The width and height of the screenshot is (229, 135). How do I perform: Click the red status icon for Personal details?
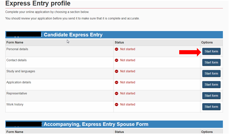coord(117,49)
